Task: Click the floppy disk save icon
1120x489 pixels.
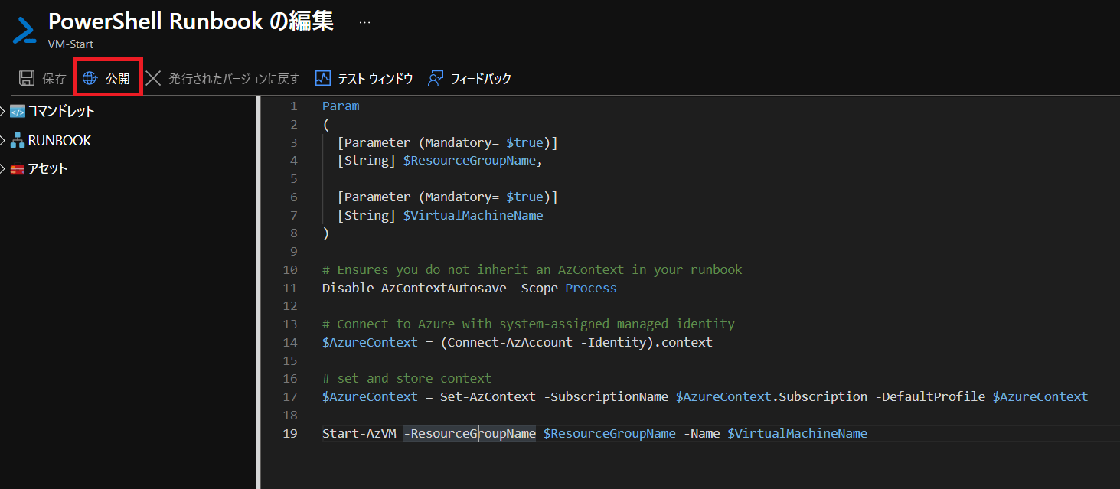Action: (27, 78)
